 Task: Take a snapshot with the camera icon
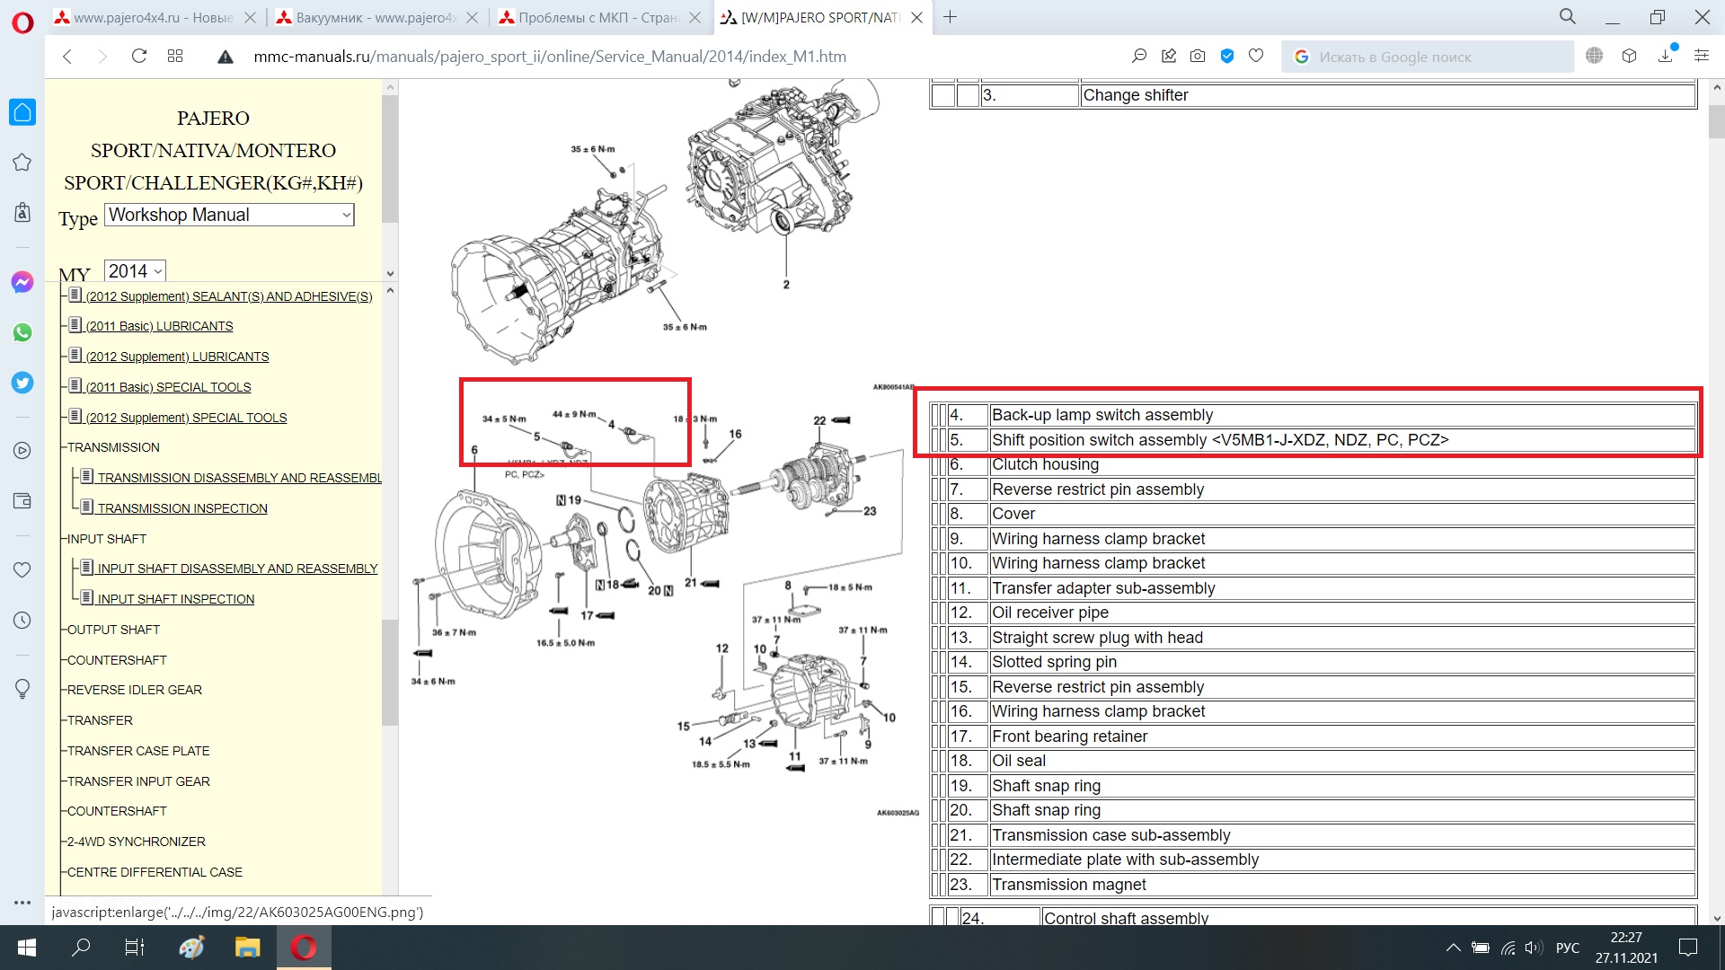[1198, 57]
